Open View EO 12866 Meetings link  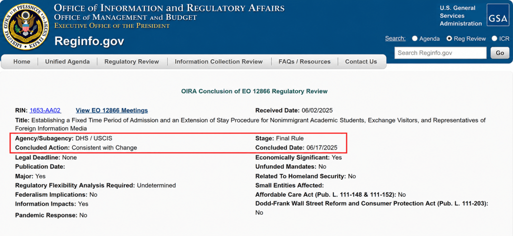(112, 110)
